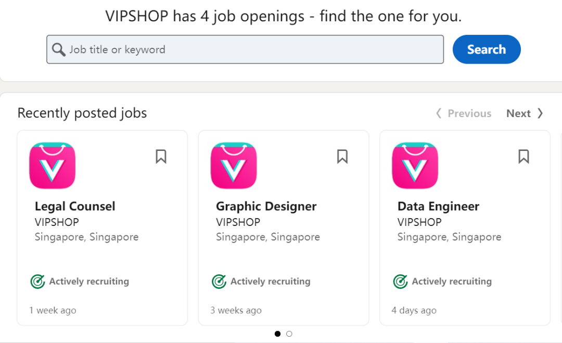
Task: Select VIPSHOP logo on Data Engineer card
Action: coord(415,166)
